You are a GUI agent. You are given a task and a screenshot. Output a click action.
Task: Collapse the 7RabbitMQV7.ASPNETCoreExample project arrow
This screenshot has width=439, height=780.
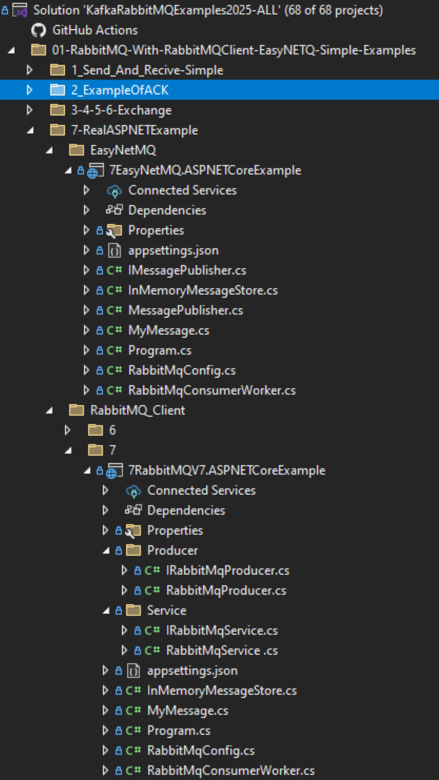[87, 471]
